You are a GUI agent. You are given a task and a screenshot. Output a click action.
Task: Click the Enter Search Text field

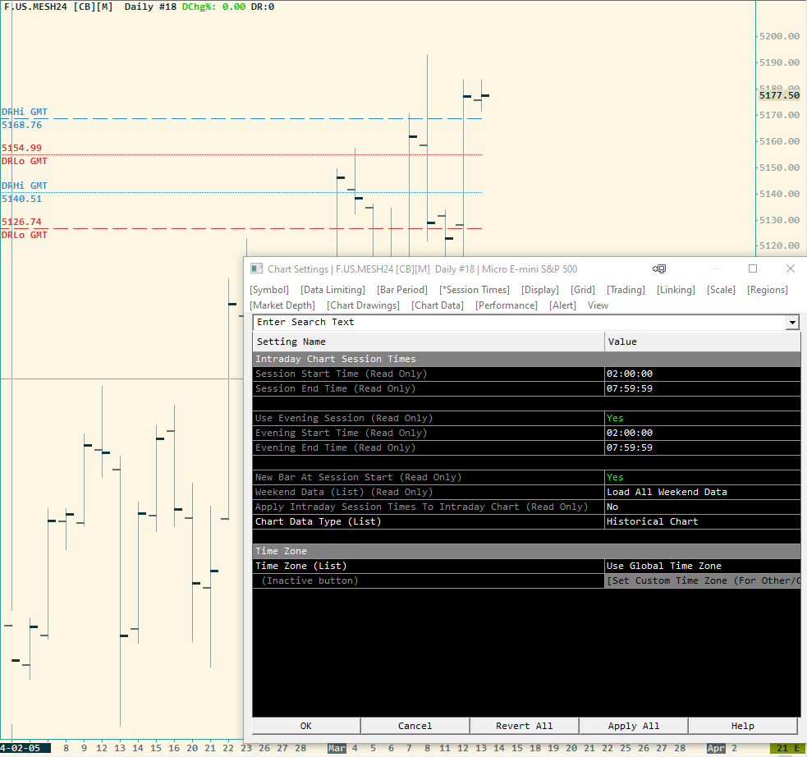(520, 323)
